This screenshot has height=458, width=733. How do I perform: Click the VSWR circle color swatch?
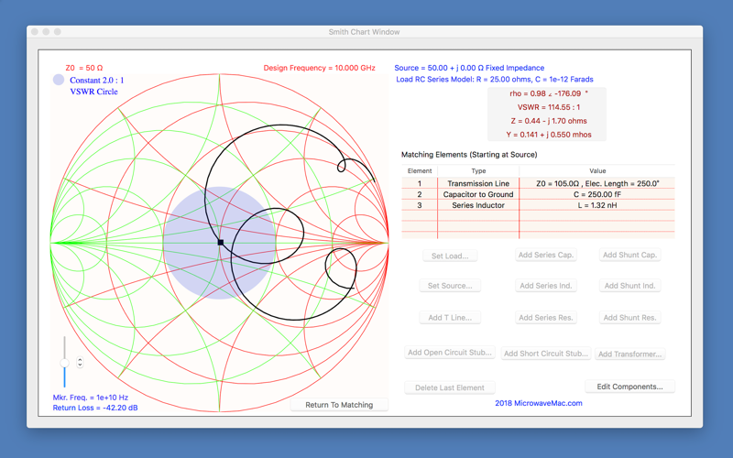coord(59,80)
